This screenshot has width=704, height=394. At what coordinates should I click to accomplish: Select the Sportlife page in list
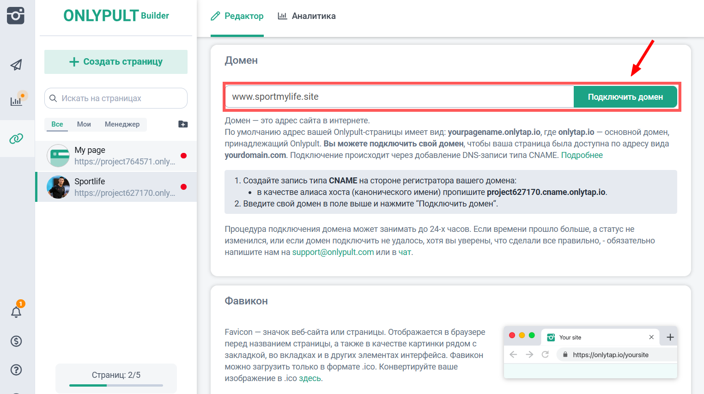115,187
